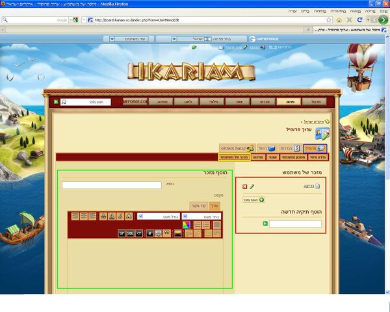Screen dimensions: 390x312
Task: Click the last alignment icon in the top toolbar row
Action: (75, 216)
